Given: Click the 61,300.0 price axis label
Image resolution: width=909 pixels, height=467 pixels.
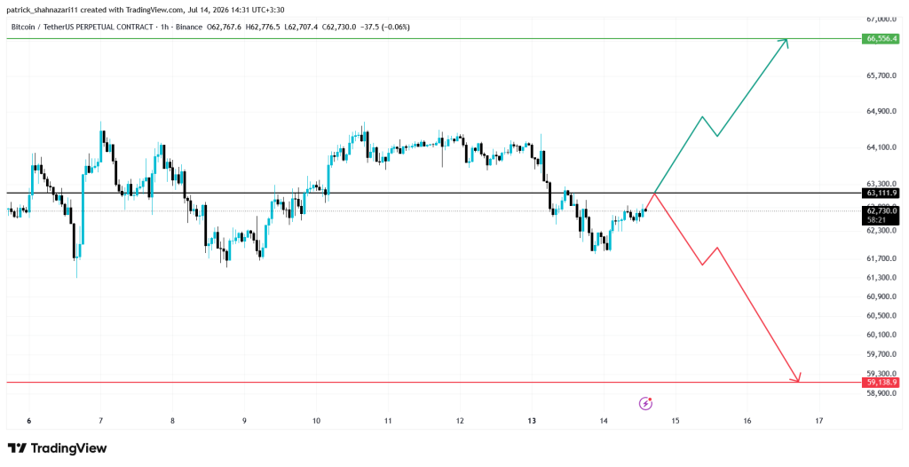Looking at the screenshot, I should [881, 278].
